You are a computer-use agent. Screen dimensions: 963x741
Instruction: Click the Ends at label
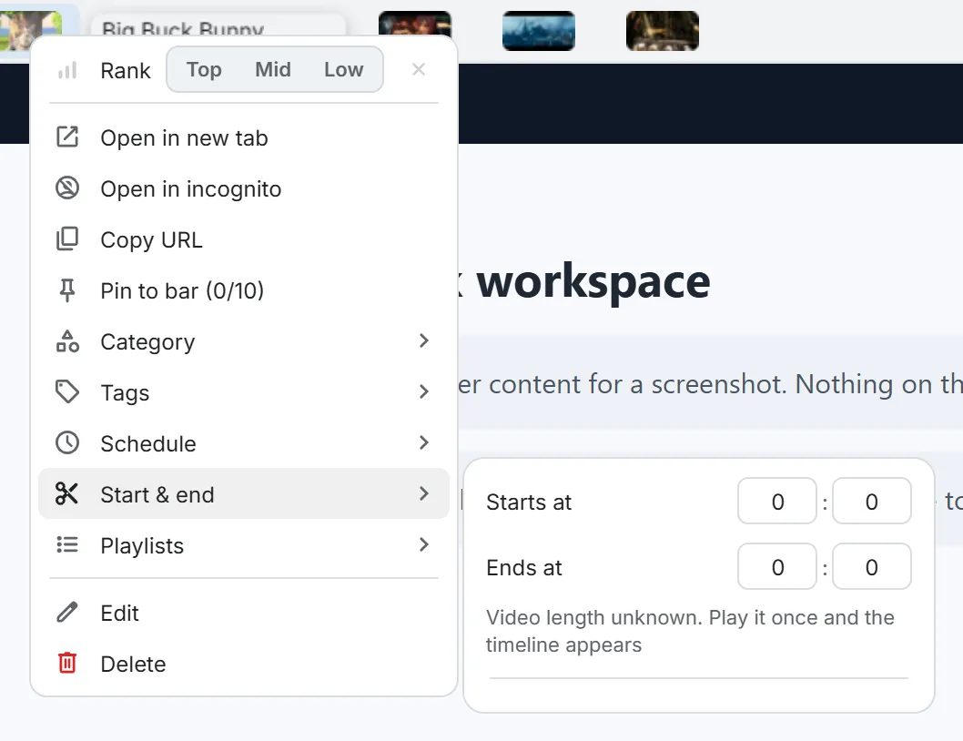pos(524,568)
